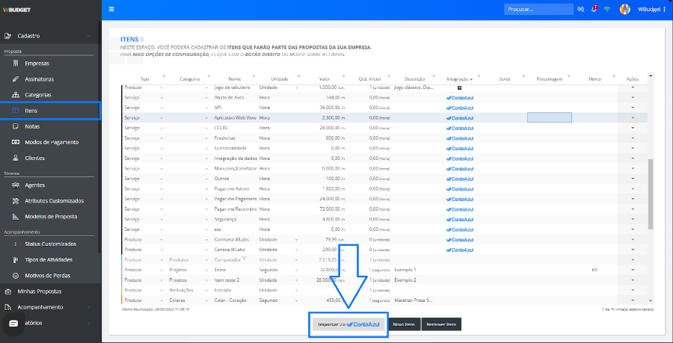The width and height of the screenshot is (673, 343).
Task: Click ContaAzul logo in the Freshchat row
Action: [460, 138]
